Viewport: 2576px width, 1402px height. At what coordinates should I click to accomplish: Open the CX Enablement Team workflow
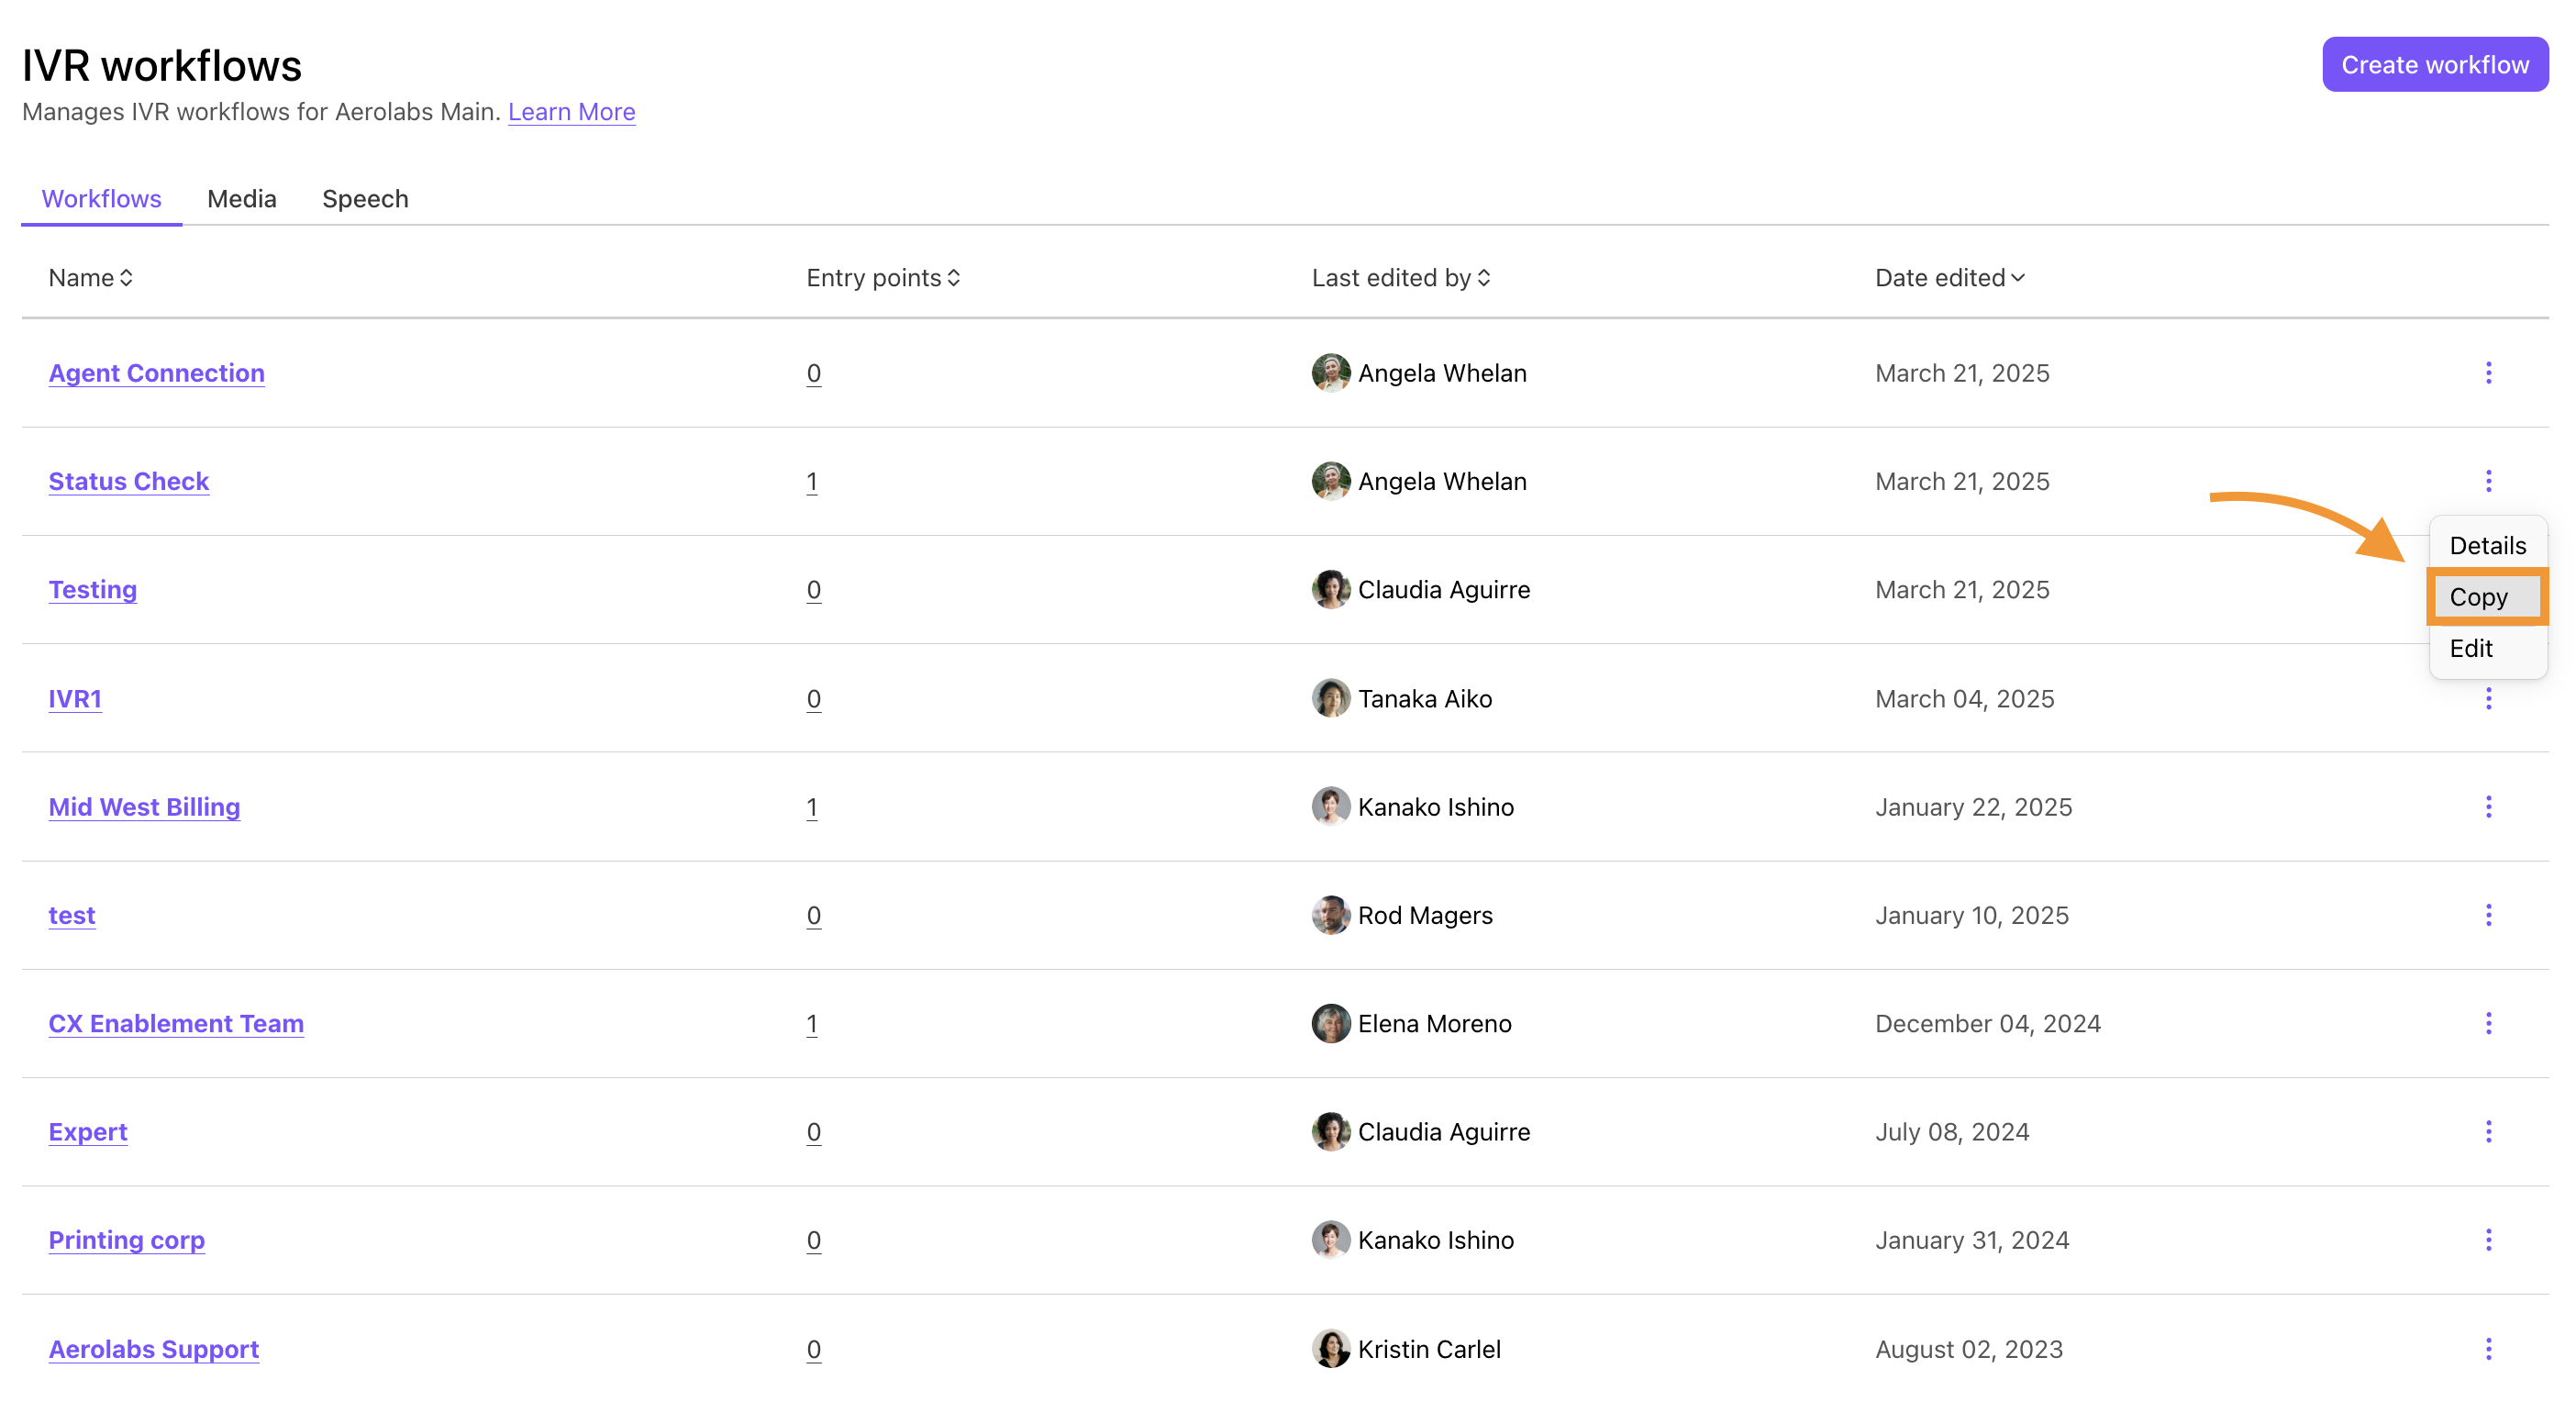click(176, 1023)
